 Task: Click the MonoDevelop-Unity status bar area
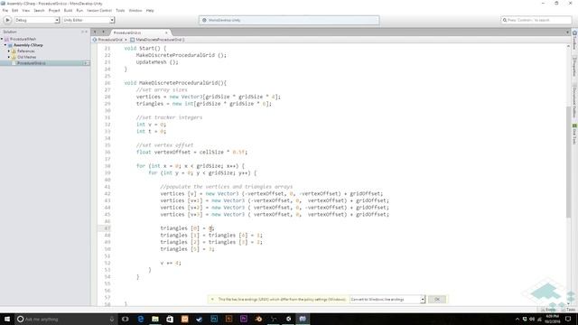(x=289, y=20)
